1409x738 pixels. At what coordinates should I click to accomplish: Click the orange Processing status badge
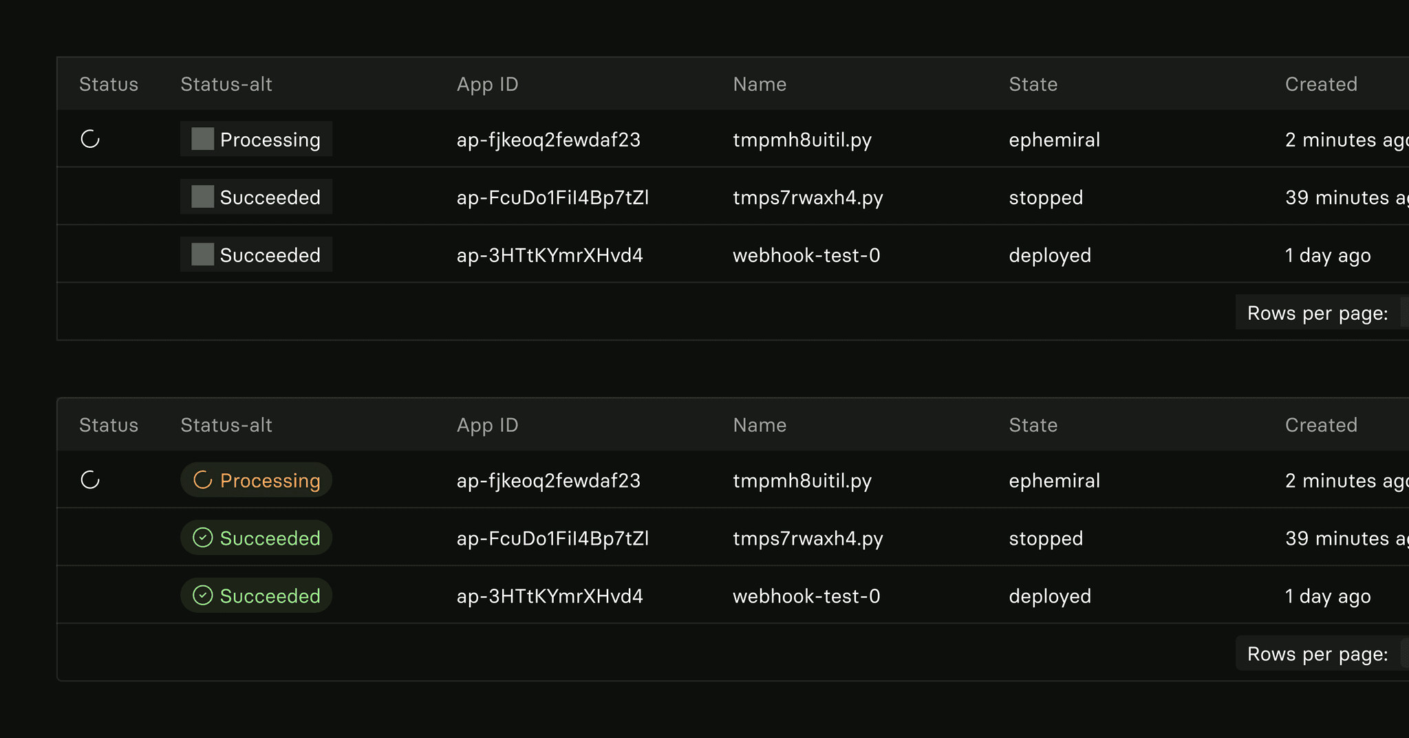pyautogui.click(x=256, y=480)
